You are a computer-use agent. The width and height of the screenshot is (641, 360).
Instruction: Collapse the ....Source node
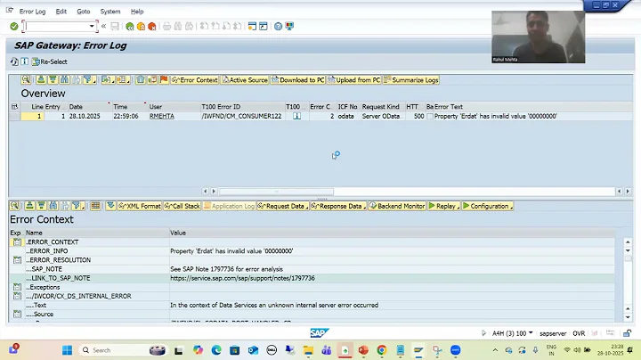point(17,315)
